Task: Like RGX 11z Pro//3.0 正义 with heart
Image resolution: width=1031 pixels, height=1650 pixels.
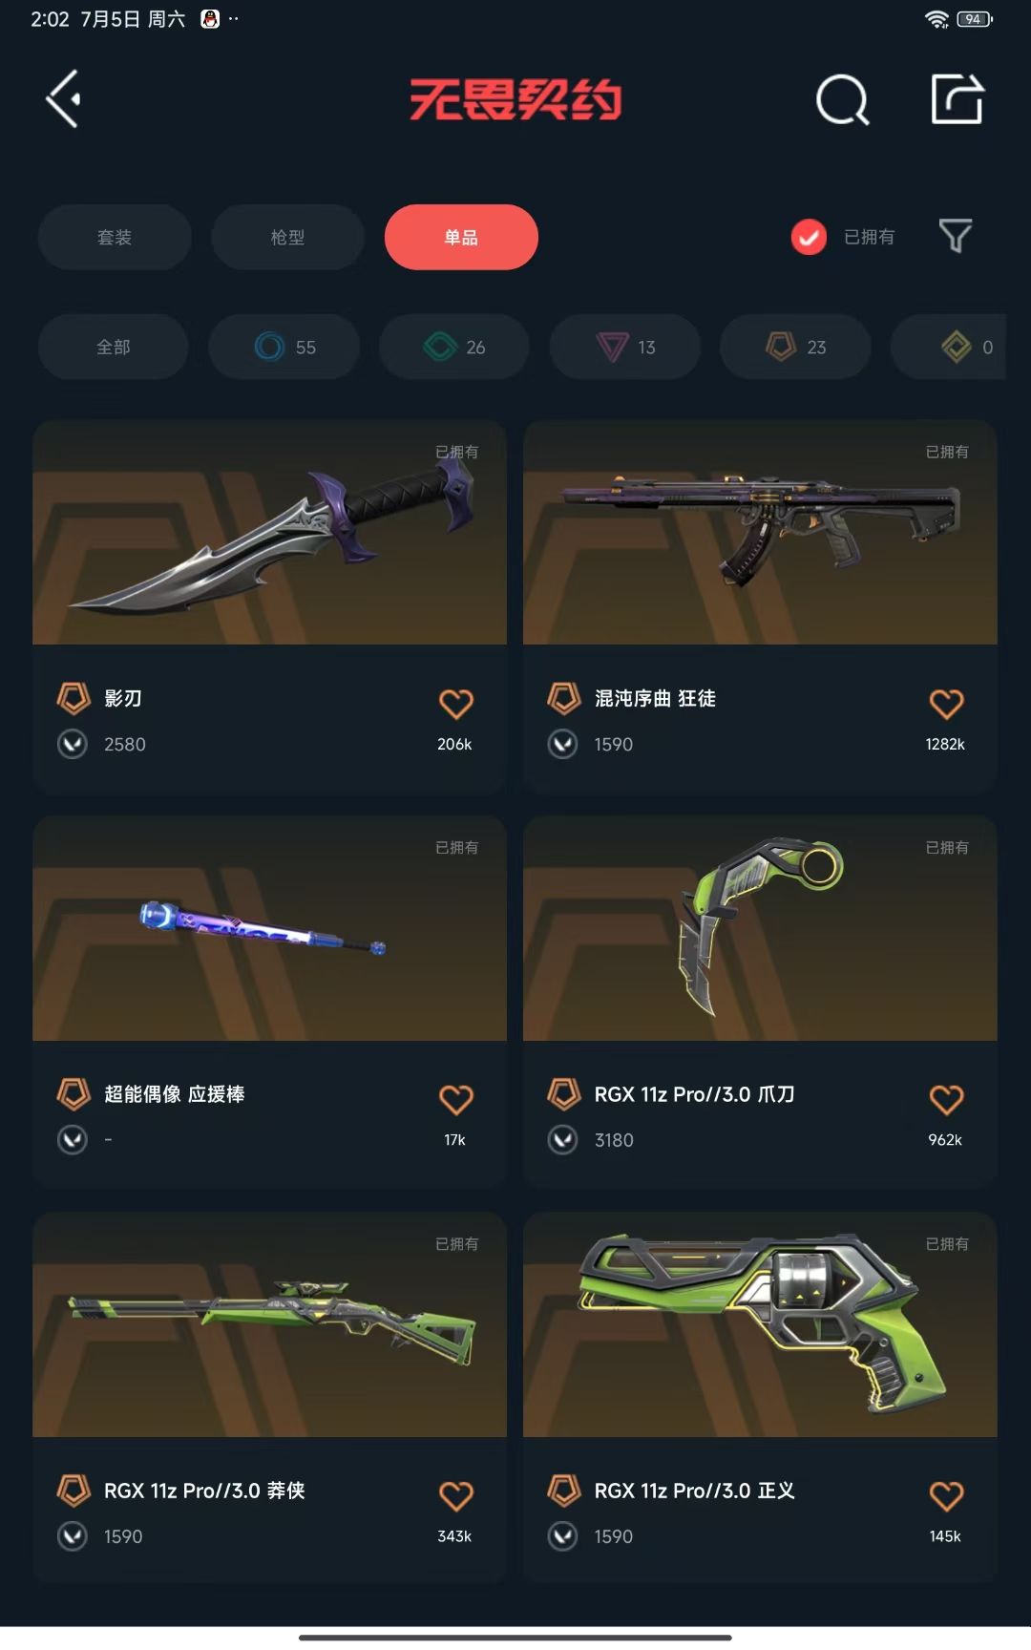Action: (946, 1495)
